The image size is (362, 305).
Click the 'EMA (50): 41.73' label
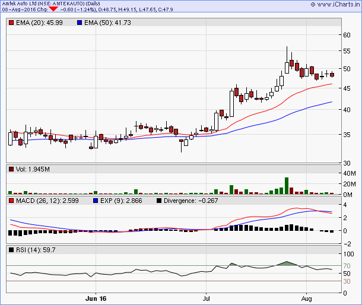(x=107, y=23)
